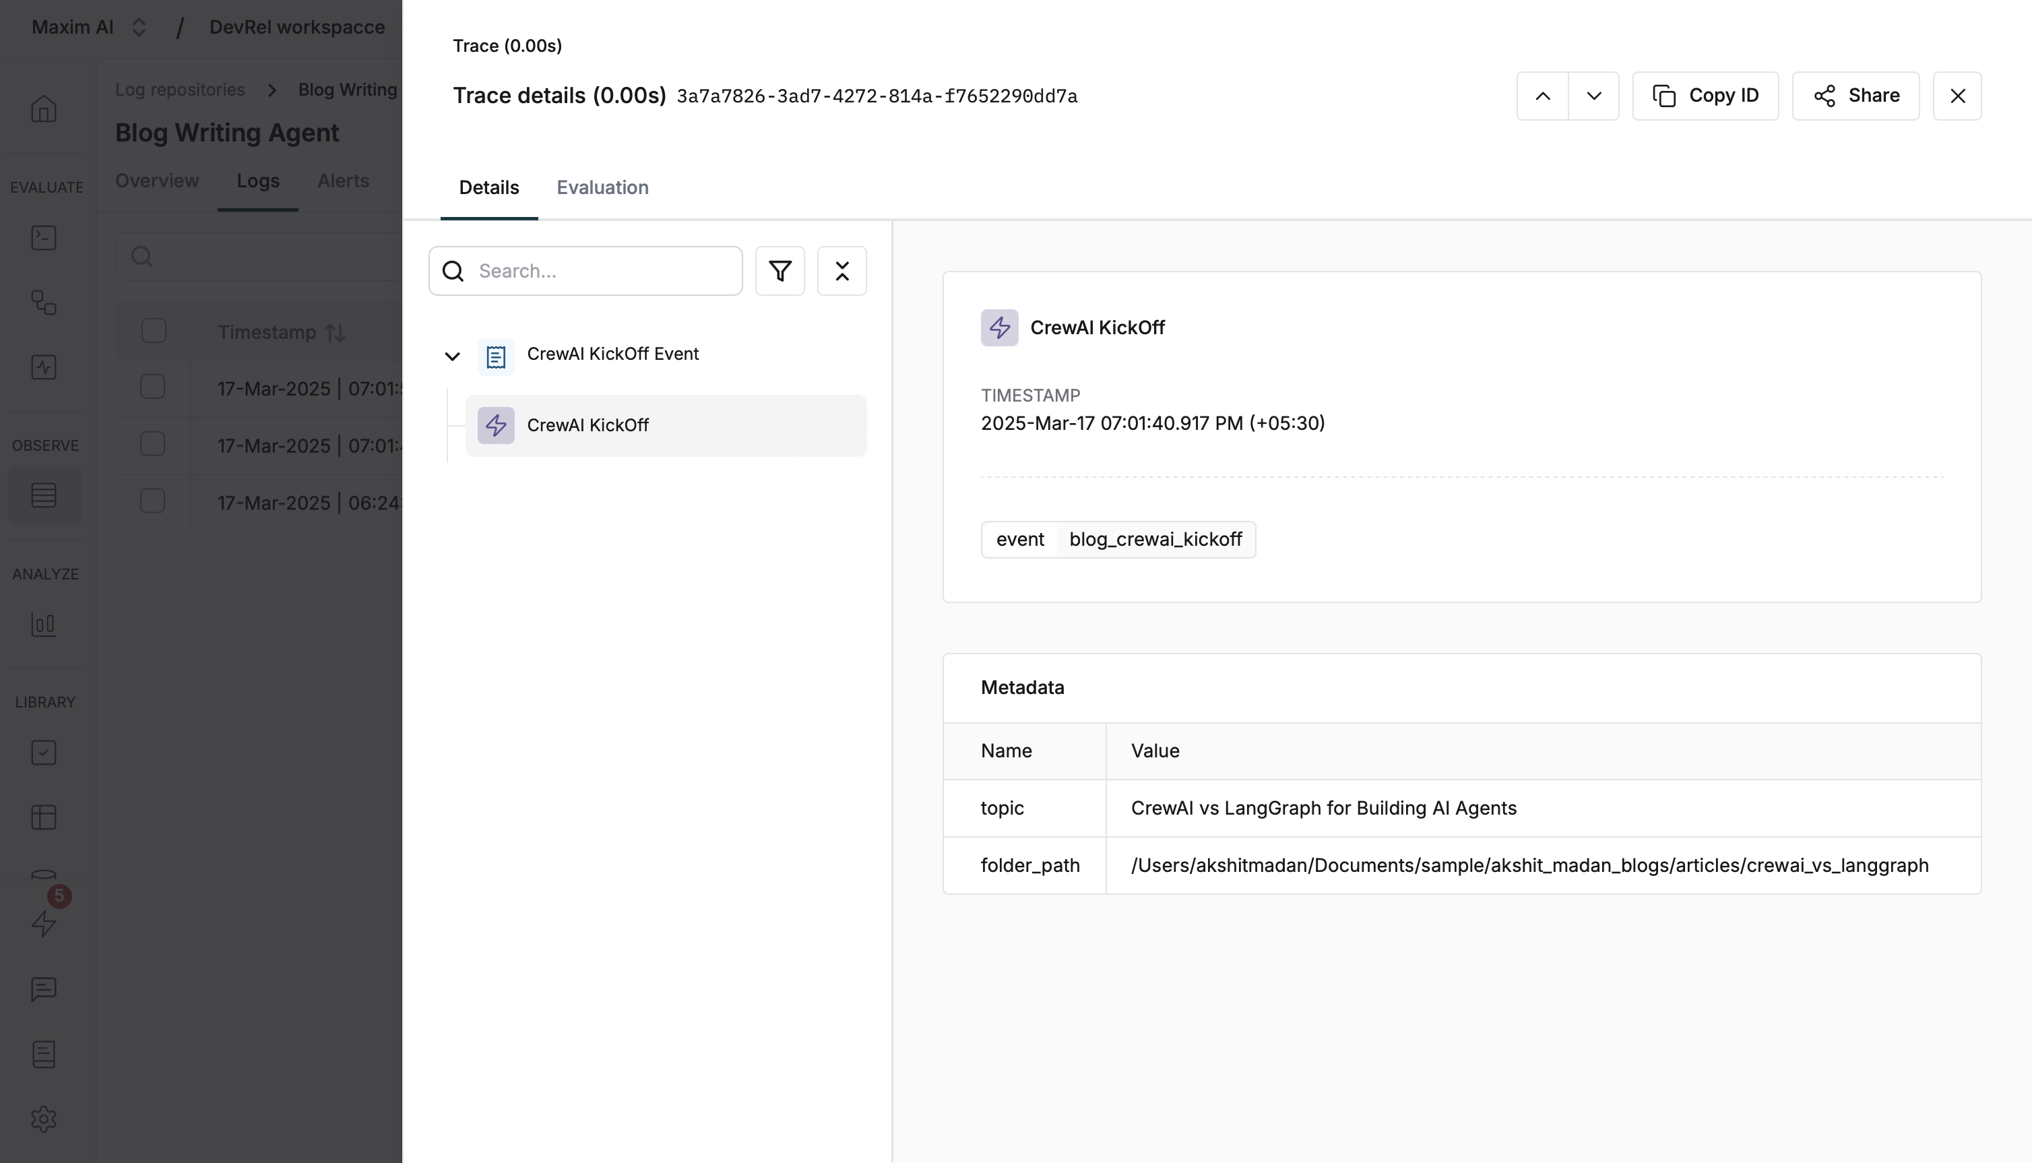Viewport: 2032px width, 1163px height.
Task: Click the logs search field behind the panel
Action: point(259,257)
